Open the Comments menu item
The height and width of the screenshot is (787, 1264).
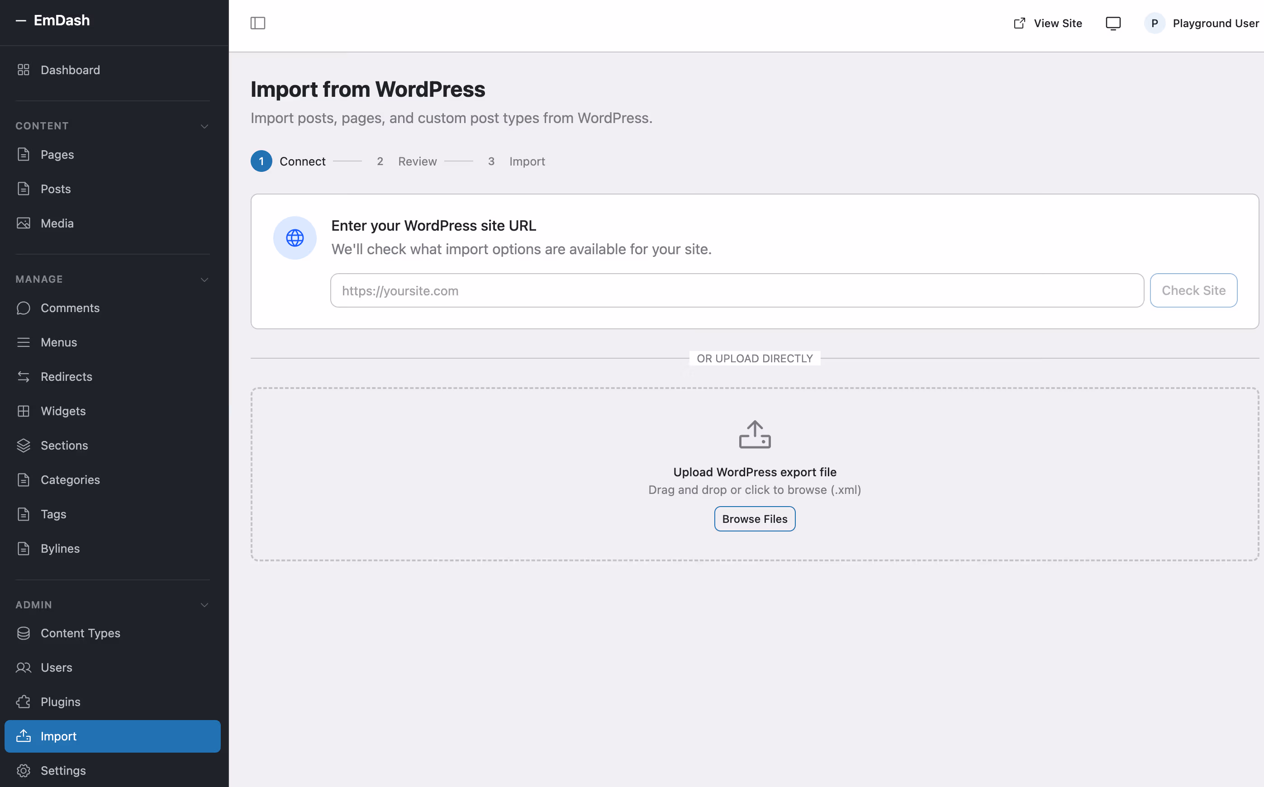point(113,308)
